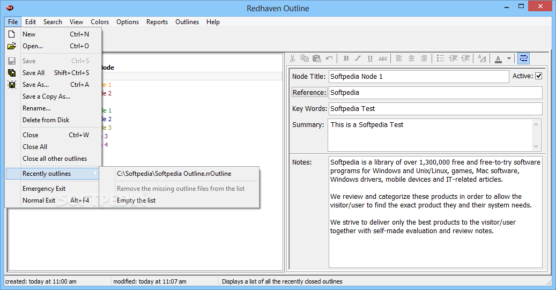556x290 pixels.
Task: Apply the font color A icon
Action: click(x=498, y=58)
